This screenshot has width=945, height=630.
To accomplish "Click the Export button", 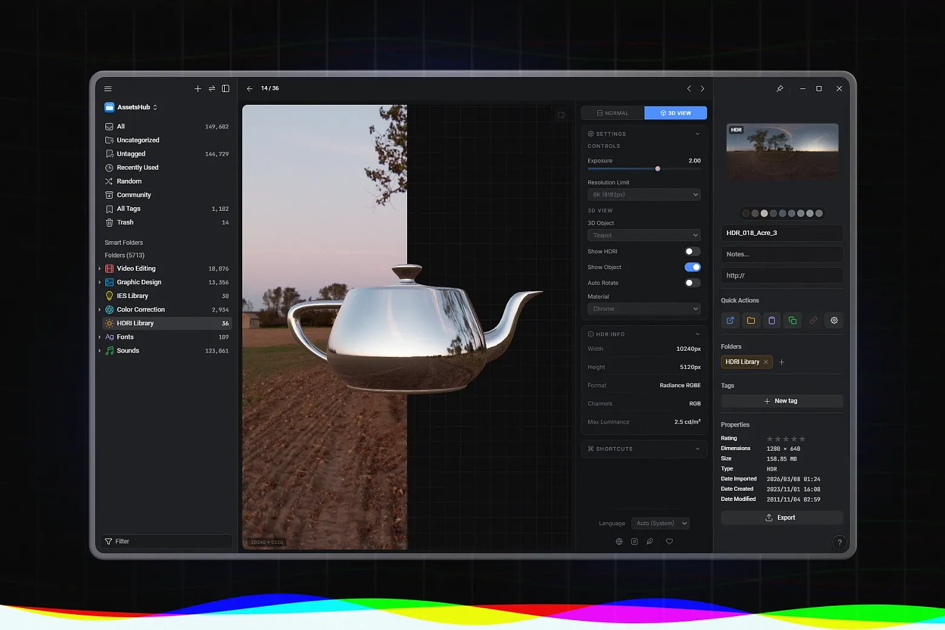I will [x=781, y=517].
